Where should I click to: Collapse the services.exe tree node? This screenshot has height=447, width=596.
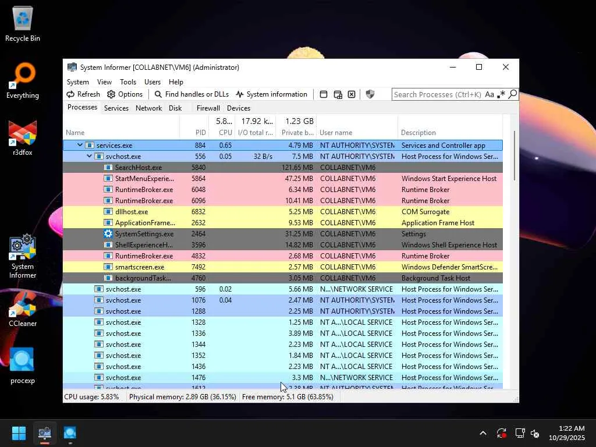tap(80, 145)
